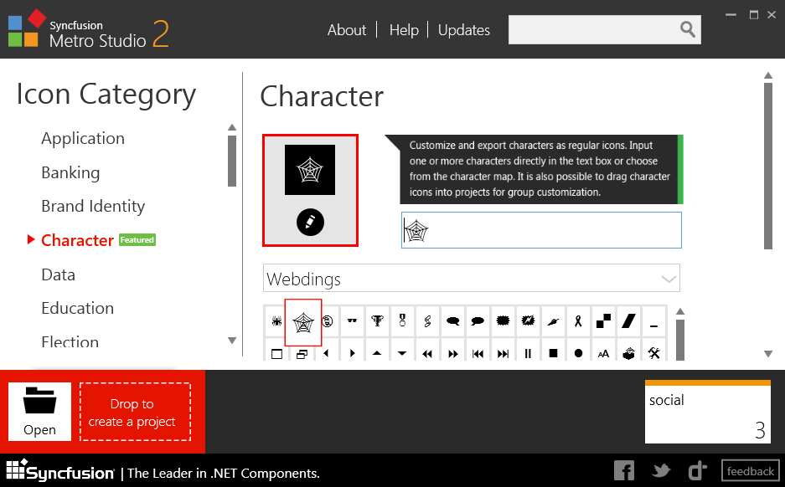Viewport: 785px width, 487px height.
Task: Select the Character category
Action: tap(78, 240)
